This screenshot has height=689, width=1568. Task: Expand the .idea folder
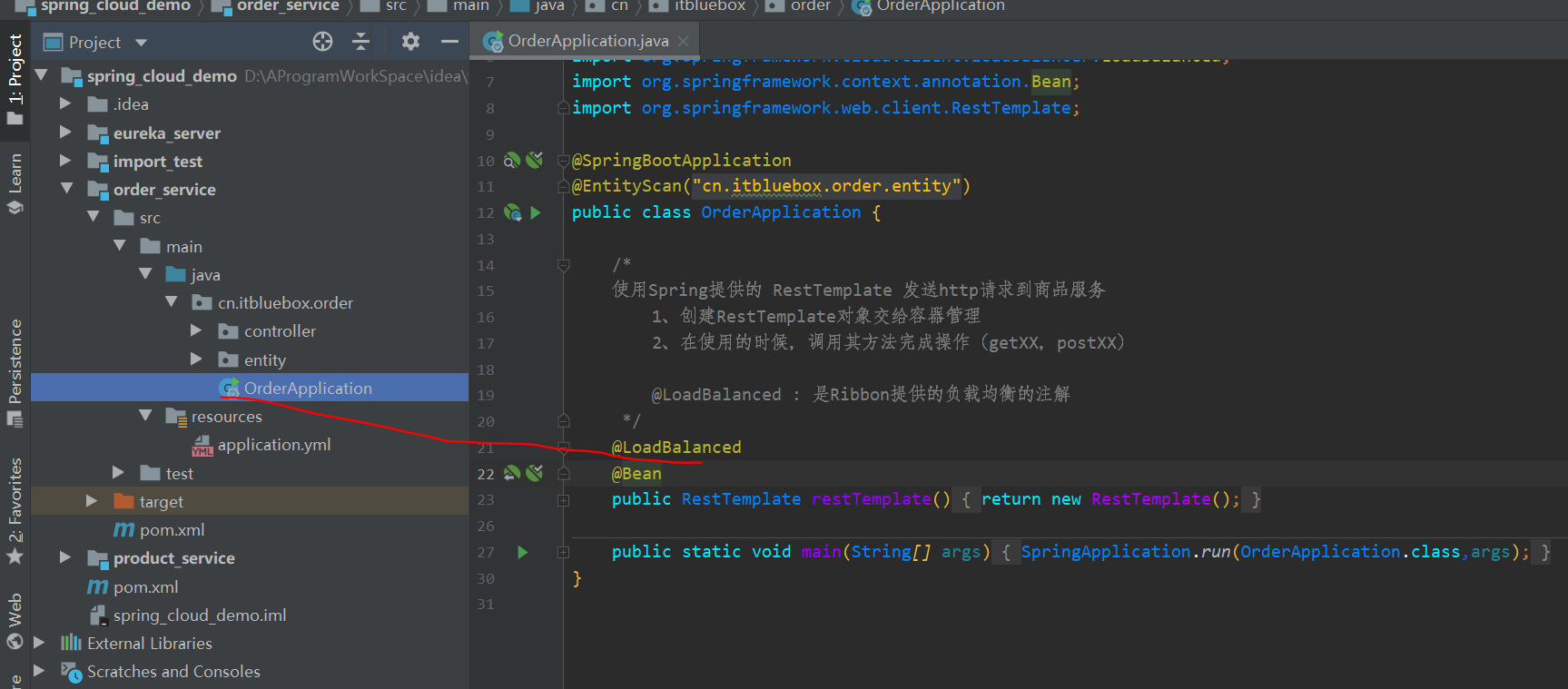pos(65,104)
